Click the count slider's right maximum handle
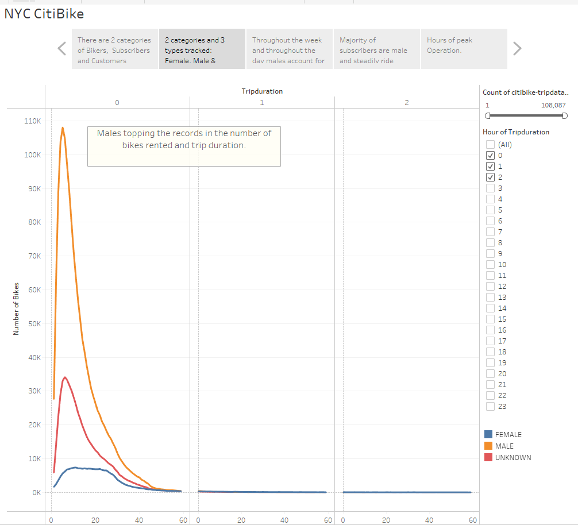Viewport: 578px width, 525px height. point(565,115)
